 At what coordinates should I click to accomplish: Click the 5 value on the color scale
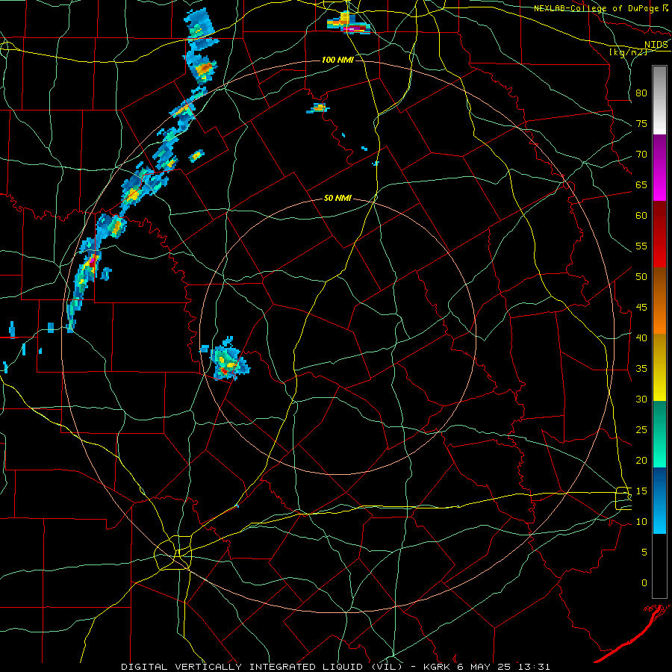644,553
